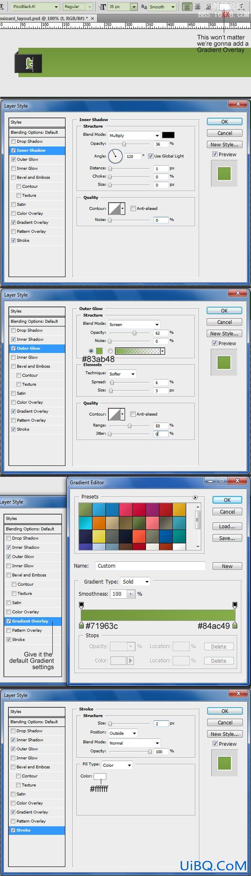Select the right color stop labeled #84ac49
Viewport: 251px width, 876px height.
click(x=235, y=625)
